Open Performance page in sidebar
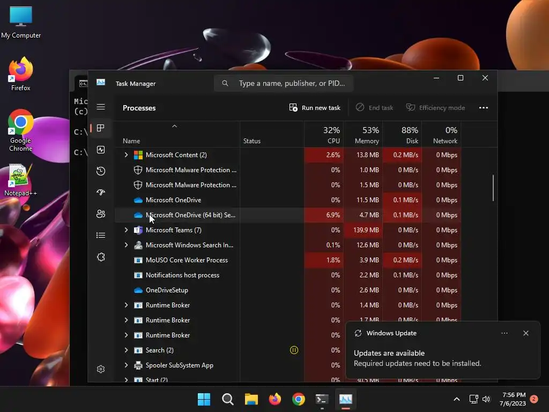549x412 pixels. (x=101, y=150)
